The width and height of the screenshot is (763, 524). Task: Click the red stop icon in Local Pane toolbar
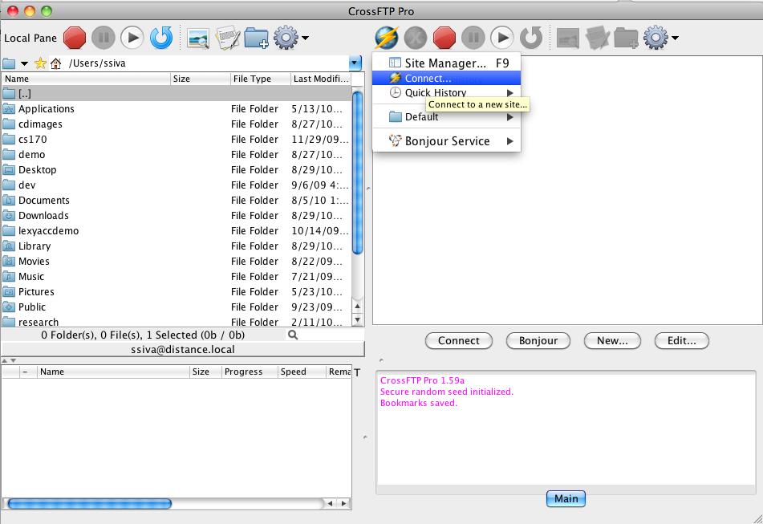coord(75,38)
